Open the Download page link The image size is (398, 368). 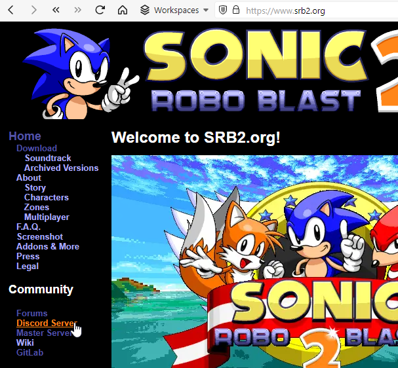click(x=37, y=148)
